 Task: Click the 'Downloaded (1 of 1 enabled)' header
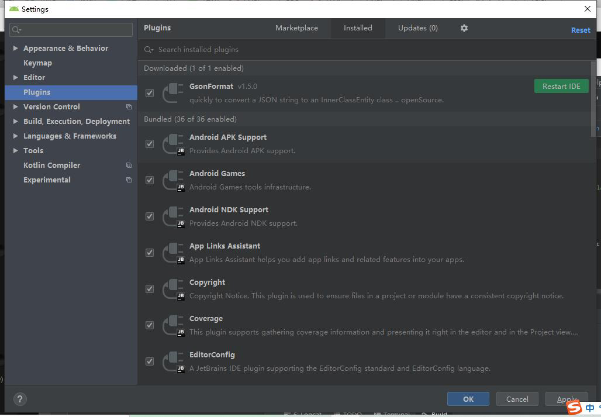coord(194,68)
